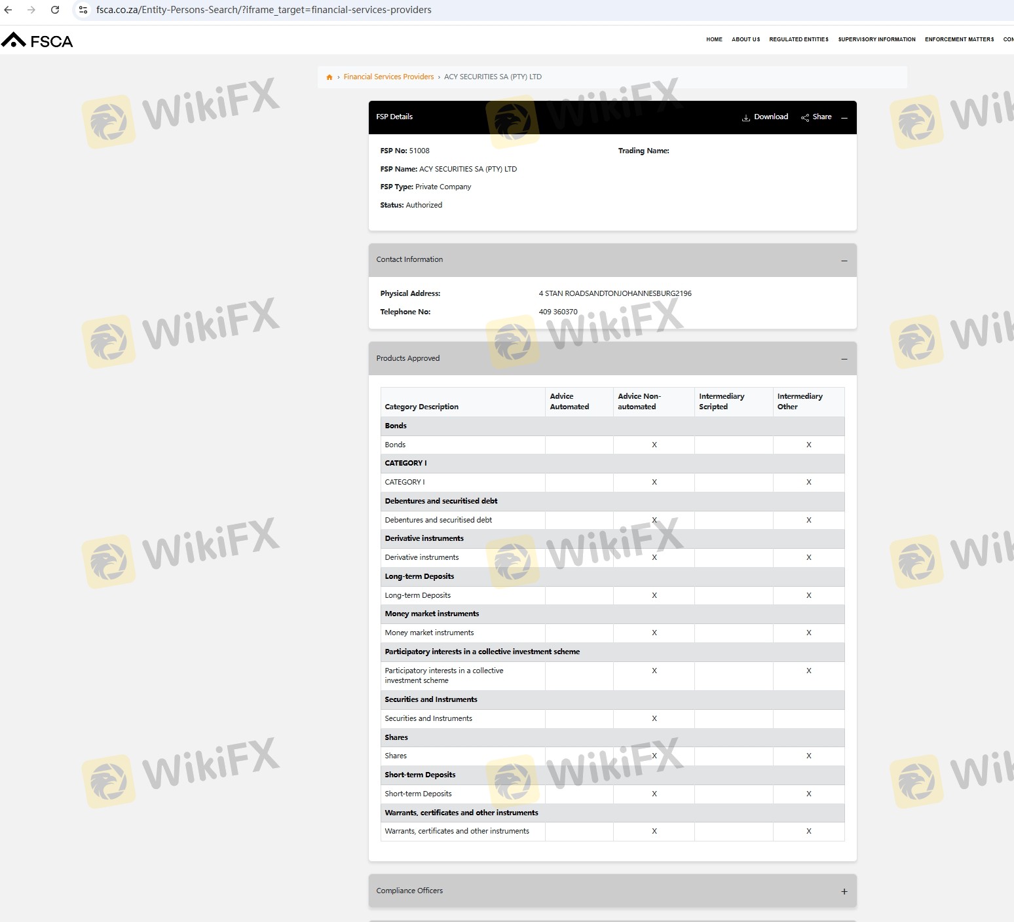Viewport: 1014px width, 922px height.
Task: Click the browser address bar URL
Action: coord(263,10)
